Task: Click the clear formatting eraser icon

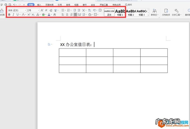Action: click(51, 10)
